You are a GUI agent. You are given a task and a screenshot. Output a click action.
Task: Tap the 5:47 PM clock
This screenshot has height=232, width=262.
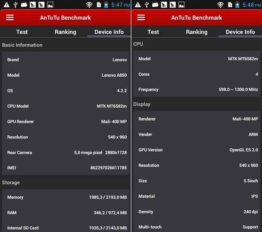[121, 5]
